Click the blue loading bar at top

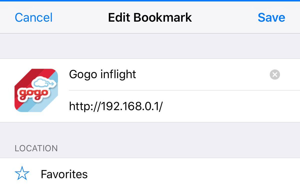[x=150, y=1]
